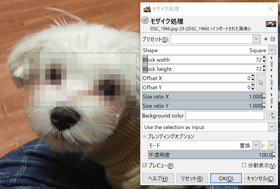Image resolution: width=280 pixels, height=189 pixels.
Task: Click the Block height stepper arrows
Action: [x=264, y=69]
